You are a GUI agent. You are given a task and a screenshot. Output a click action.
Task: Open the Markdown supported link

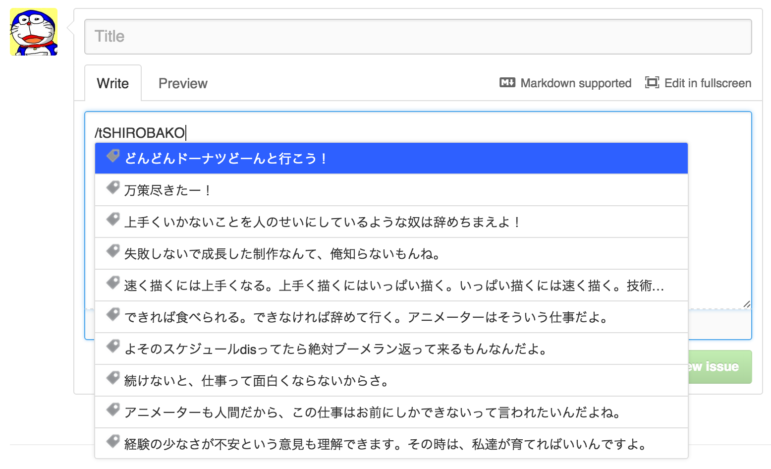(x=565, y=83)
